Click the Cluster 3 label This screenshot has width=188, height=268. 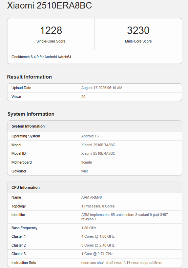coord(19,254)
